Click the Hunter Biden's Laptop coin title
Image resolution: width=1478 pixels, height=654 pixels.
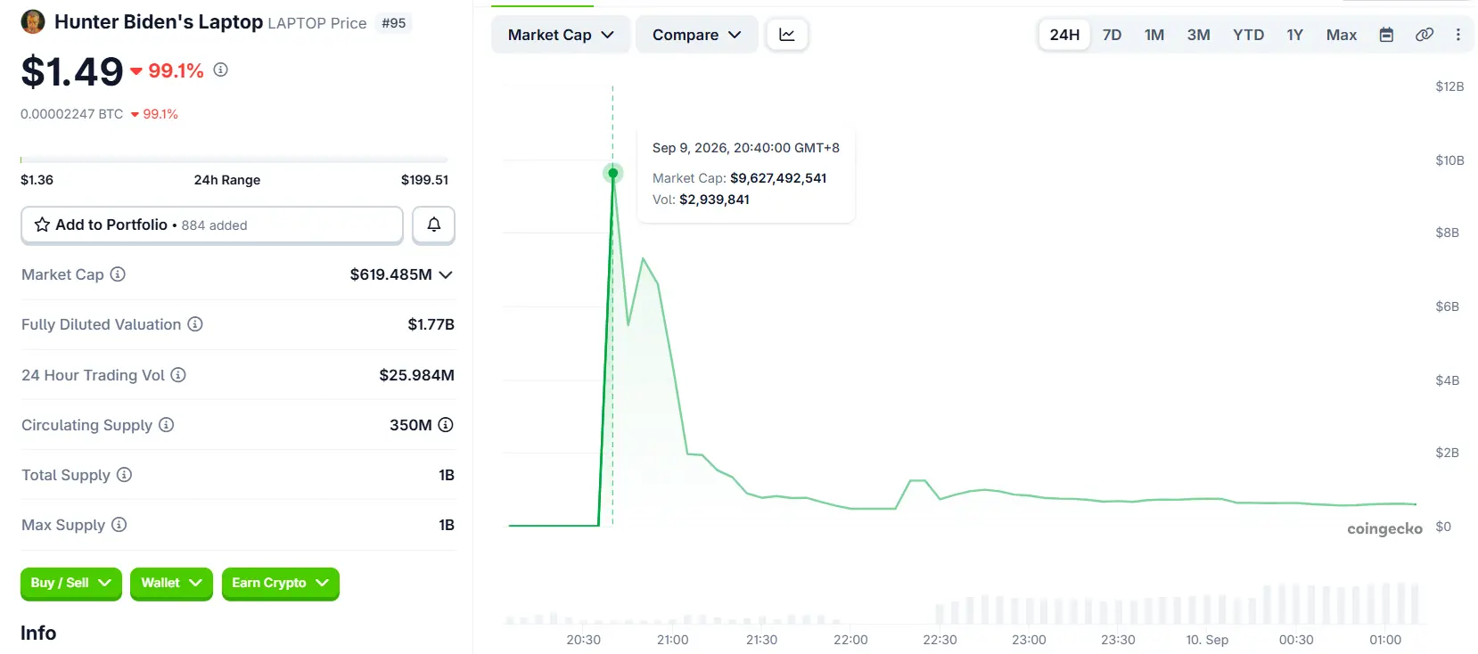coord(159,21)
